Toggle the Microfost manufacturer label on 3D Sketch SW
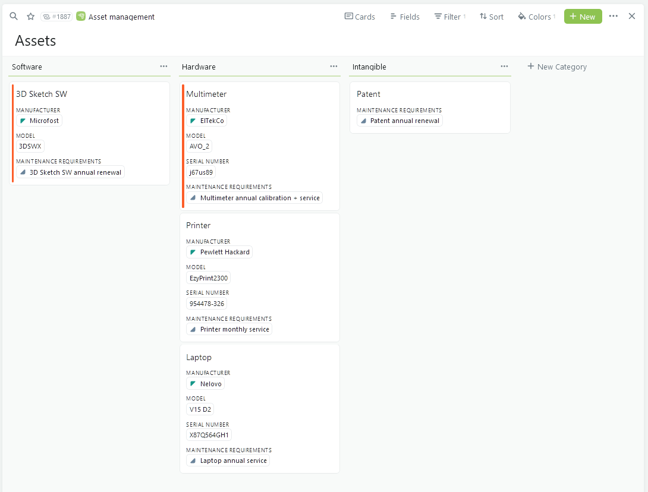This screenshot has height=492, width=648. (39, 120)
